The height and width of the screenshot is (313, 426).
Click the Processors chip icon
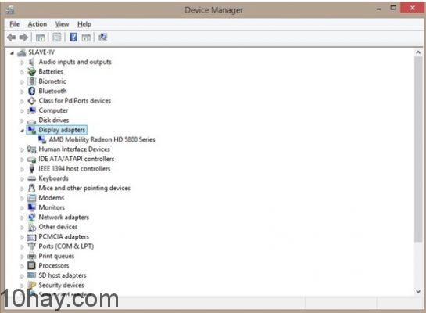[31, 266]
